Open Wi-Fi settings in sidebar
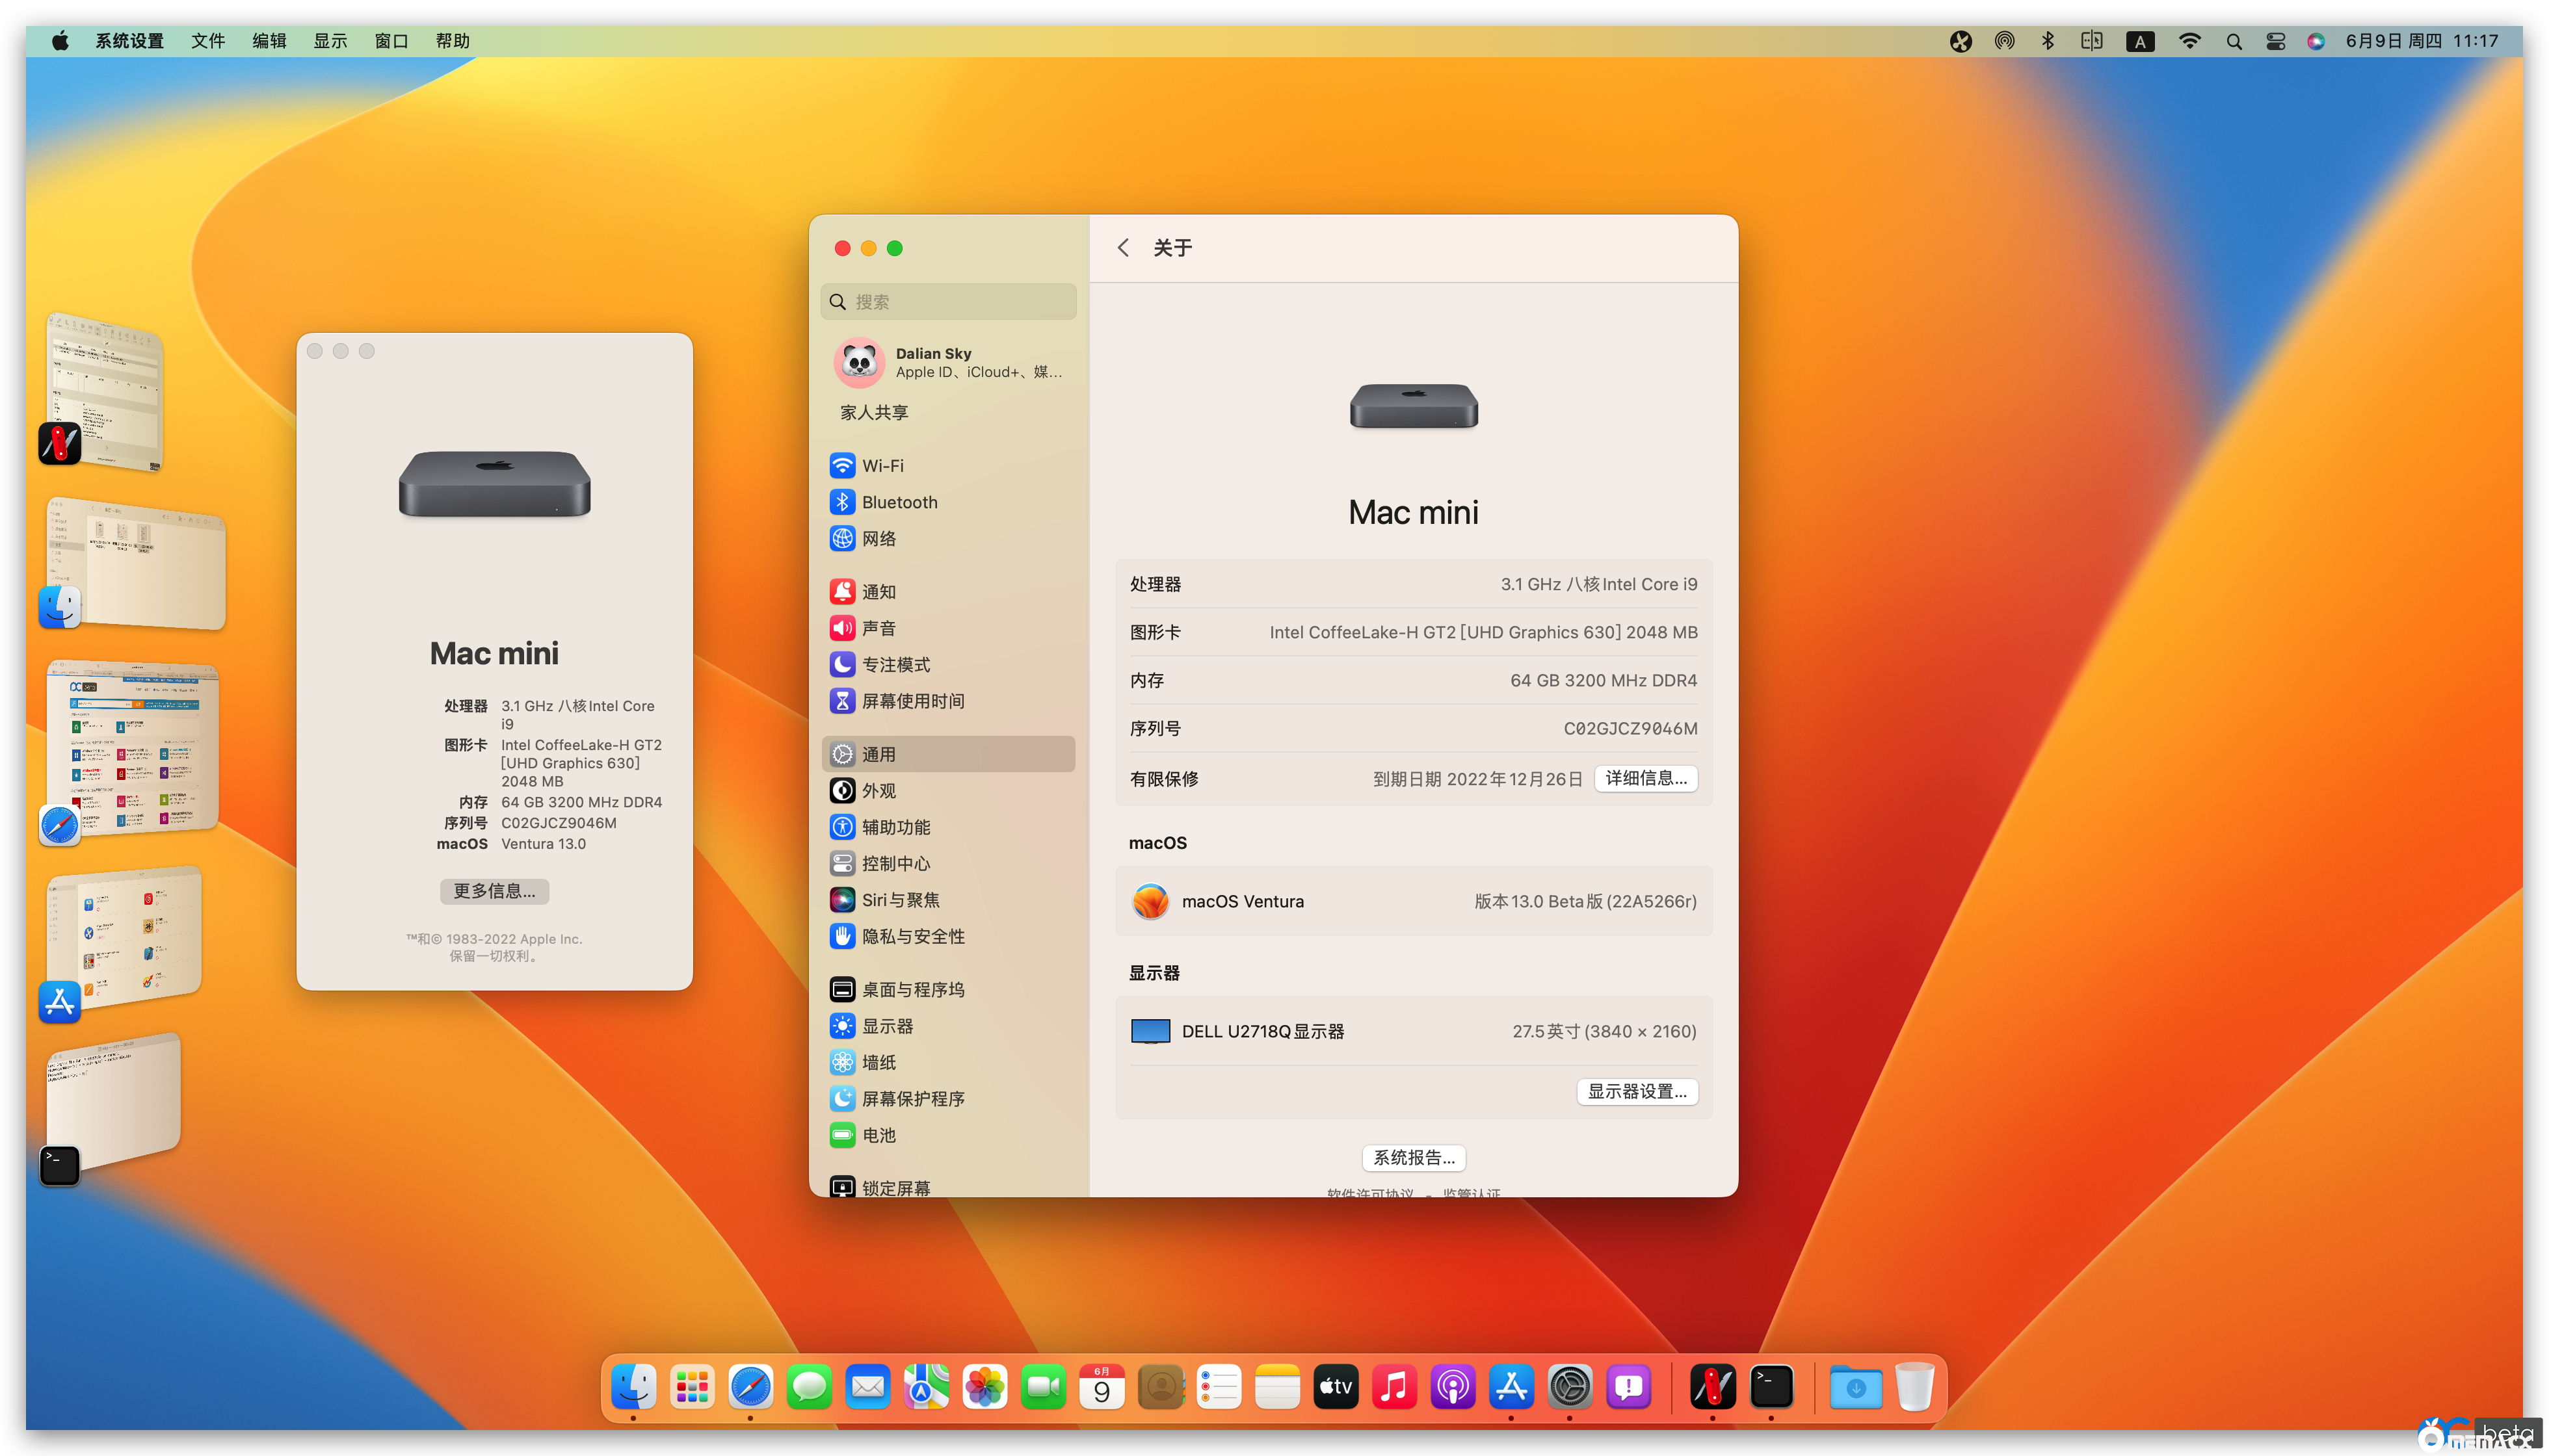Viewport: 2549px width, 1456px height. [x=882, y=466]
